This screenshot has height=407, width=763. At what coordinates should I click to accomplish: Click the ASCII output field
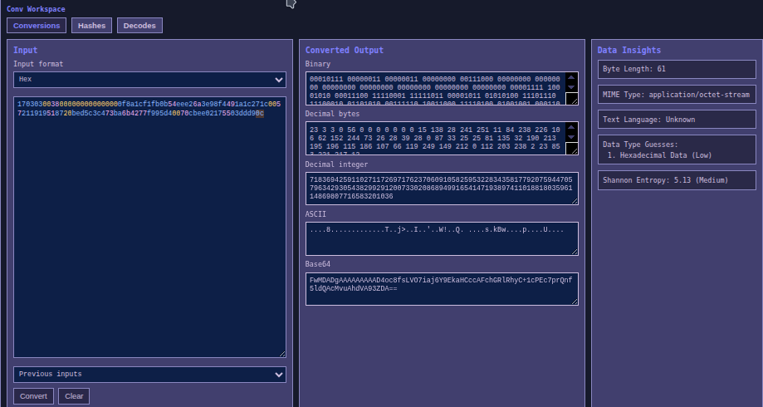pyautogui.click(x=442, y=238)
